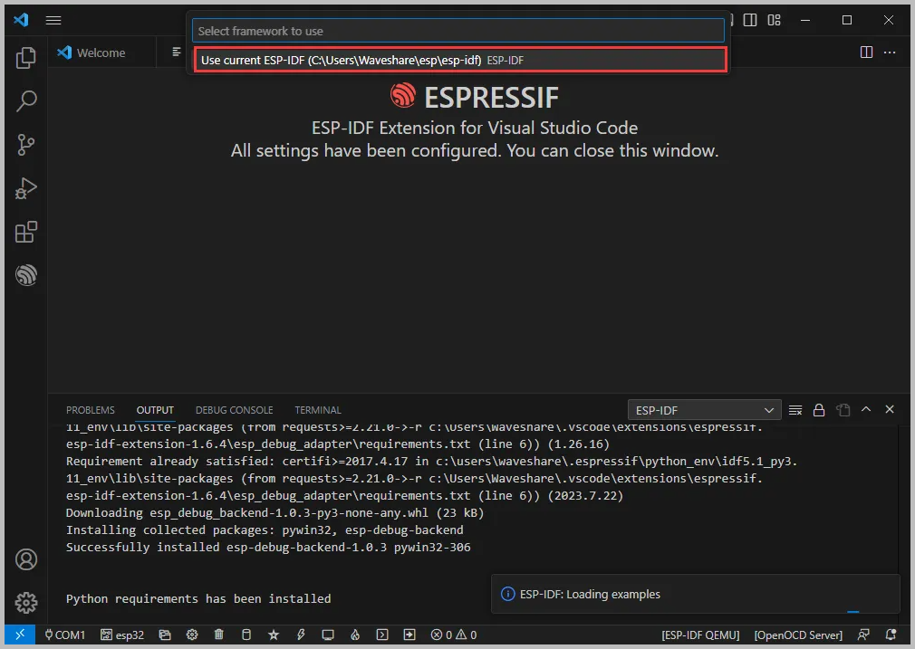Lock the output panel scroll
The image size is (915, 649).
(x=818, y=409)
